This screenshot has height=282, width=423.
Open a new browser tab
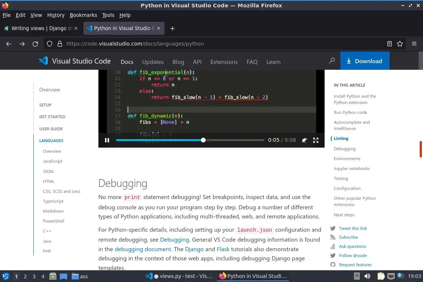pos(172,28)
